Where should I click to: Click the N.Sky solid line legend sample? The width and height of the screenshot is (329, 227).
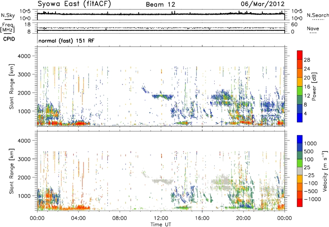(x=8, y=20)
